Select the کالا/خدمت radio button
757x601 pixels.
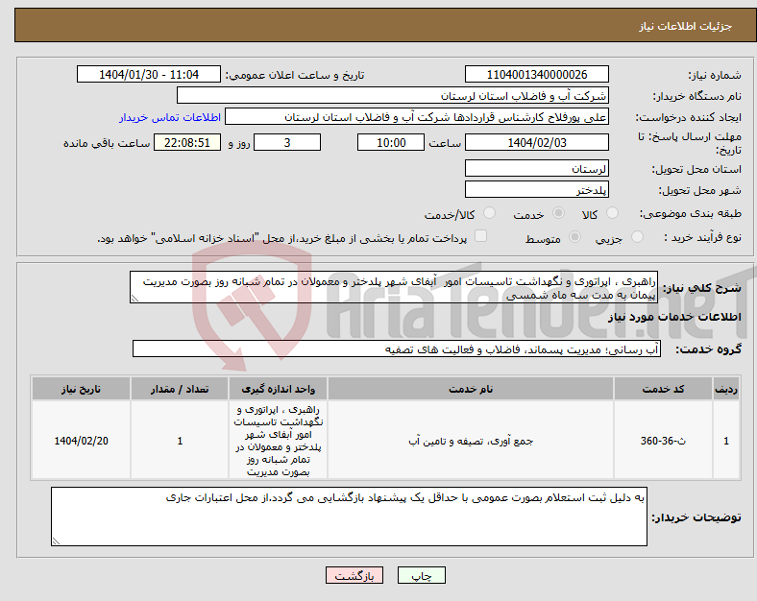point(489,213)
